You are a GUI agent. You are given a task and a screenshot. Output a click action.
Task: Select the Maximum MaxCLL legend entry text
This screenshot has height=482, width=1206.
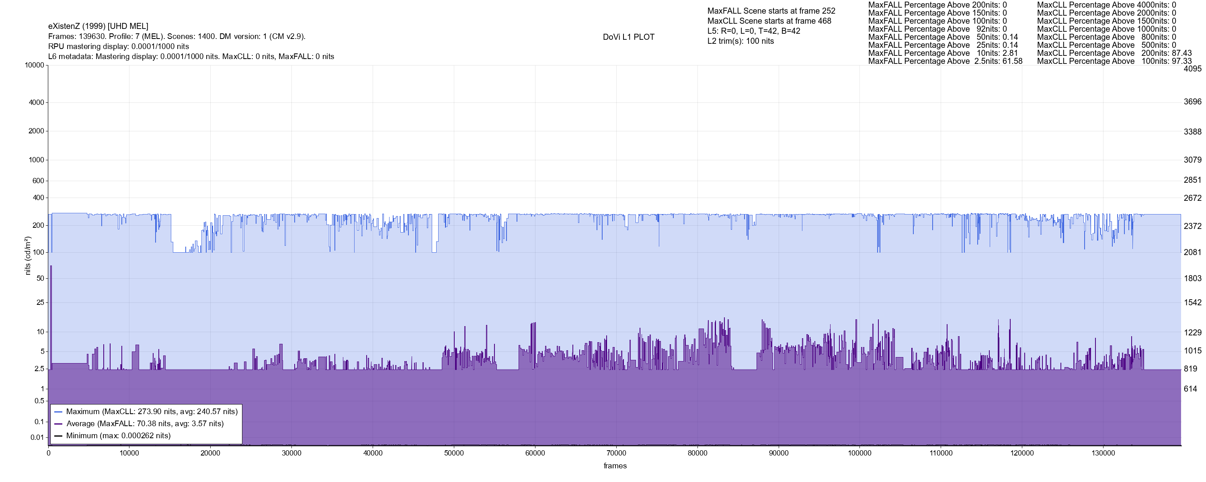152,412
